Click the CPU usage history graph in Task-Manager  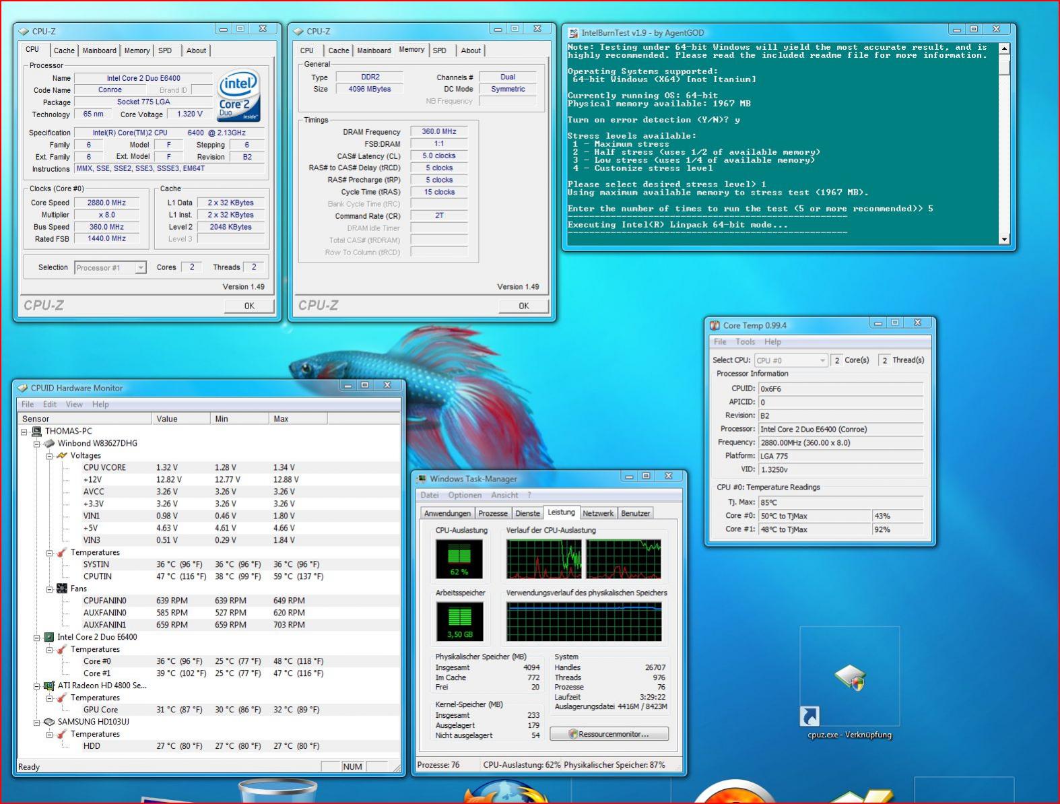tap(584, 559)
